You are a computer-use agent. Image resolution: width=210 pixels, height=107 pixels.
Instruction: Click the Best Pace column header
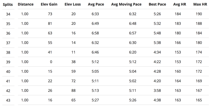[x=157, y=4]
